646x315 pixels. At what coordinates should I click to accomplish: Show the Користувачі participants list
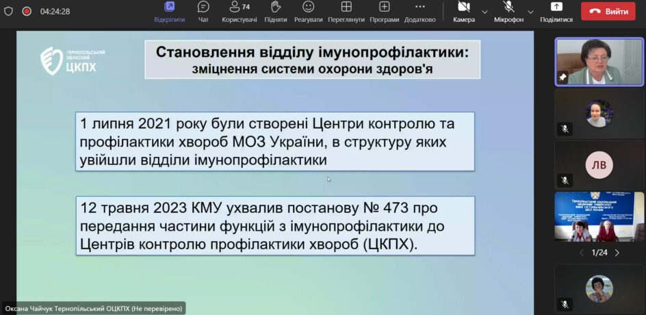(x=239, y=11)
